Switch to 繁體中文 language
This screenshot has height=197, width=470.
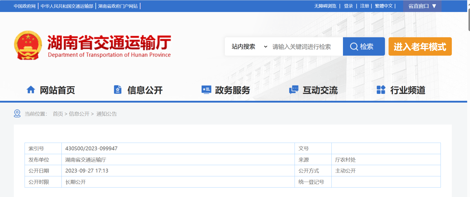coord(383,6)
